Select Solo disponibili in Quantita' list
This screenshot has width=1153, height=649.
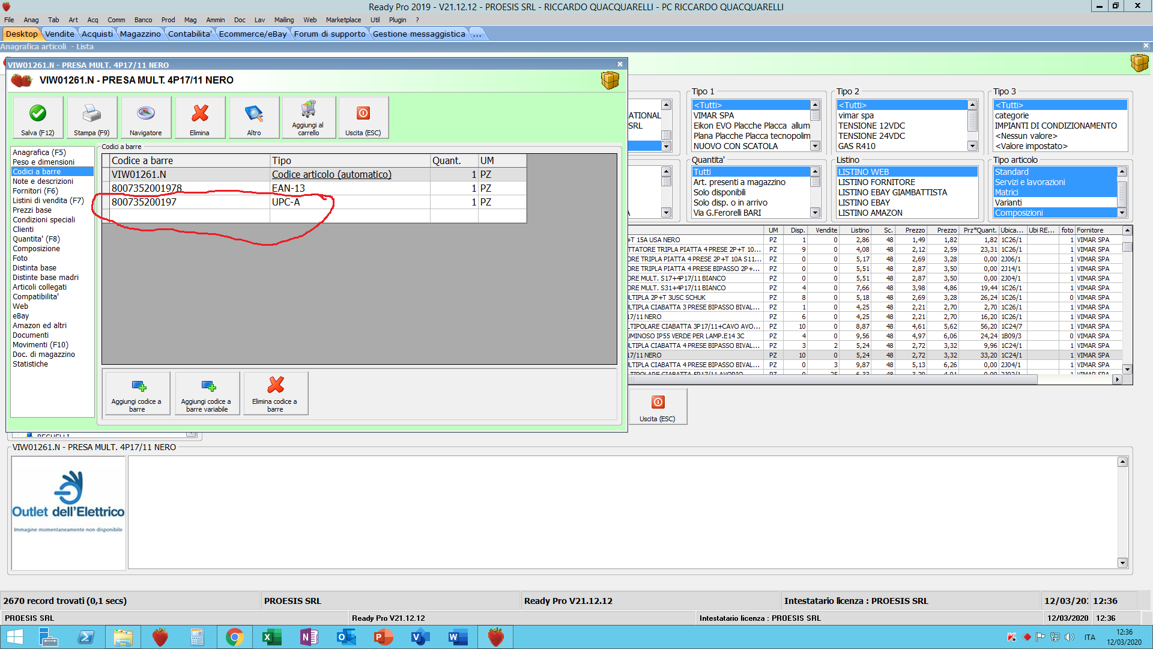pos(751,192)
